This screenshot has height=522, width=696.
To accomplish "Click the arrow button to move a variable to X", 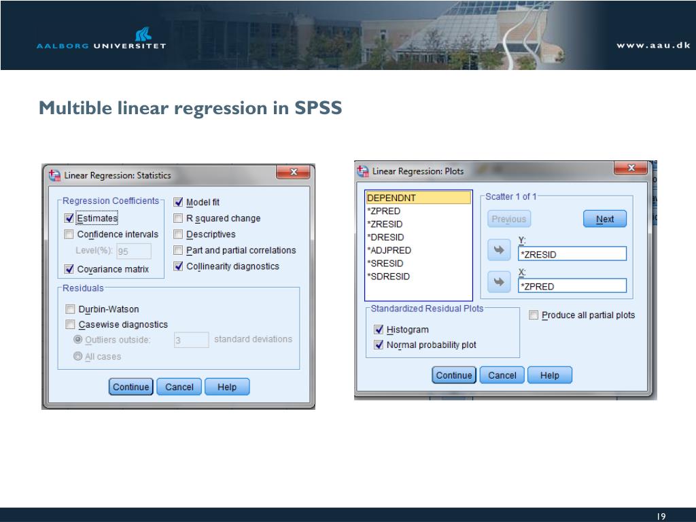I will [x=499, y=282].
